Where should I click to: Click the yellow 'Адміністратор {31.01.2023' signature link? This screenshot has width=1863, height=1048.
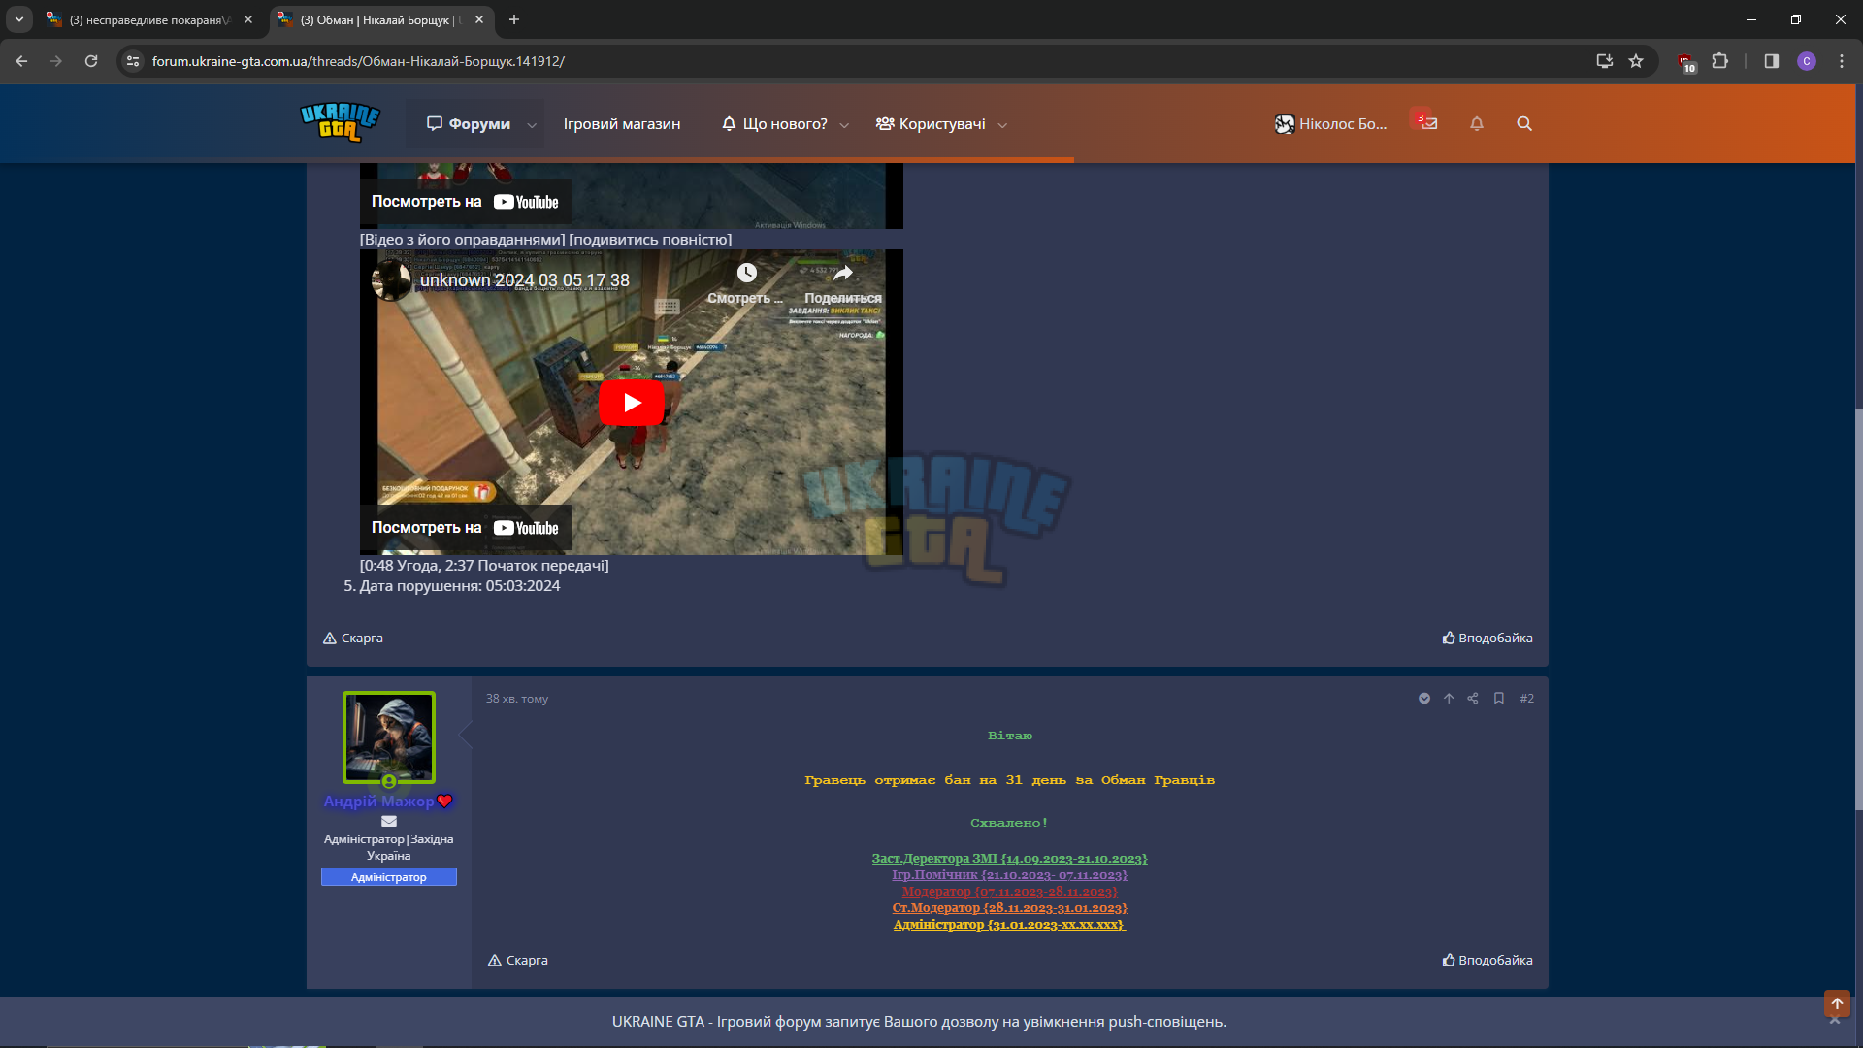[x=1009, y=925]
